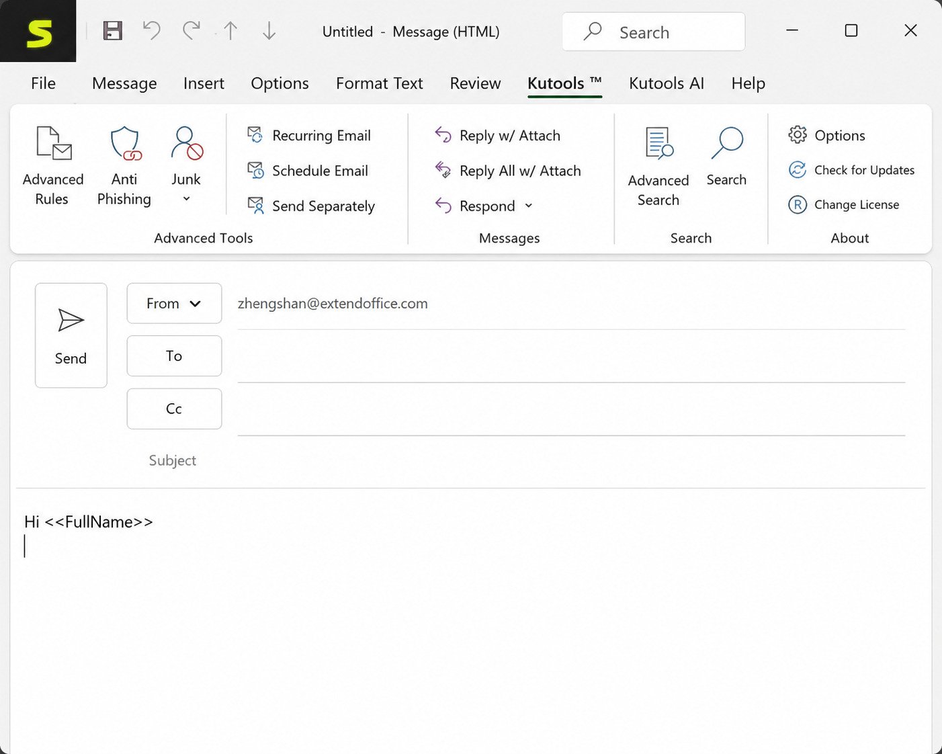Open the File menu

click(43, 83)
